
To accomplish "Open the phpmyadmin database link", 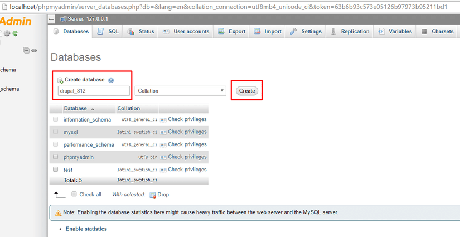I will tap(78, 157).
